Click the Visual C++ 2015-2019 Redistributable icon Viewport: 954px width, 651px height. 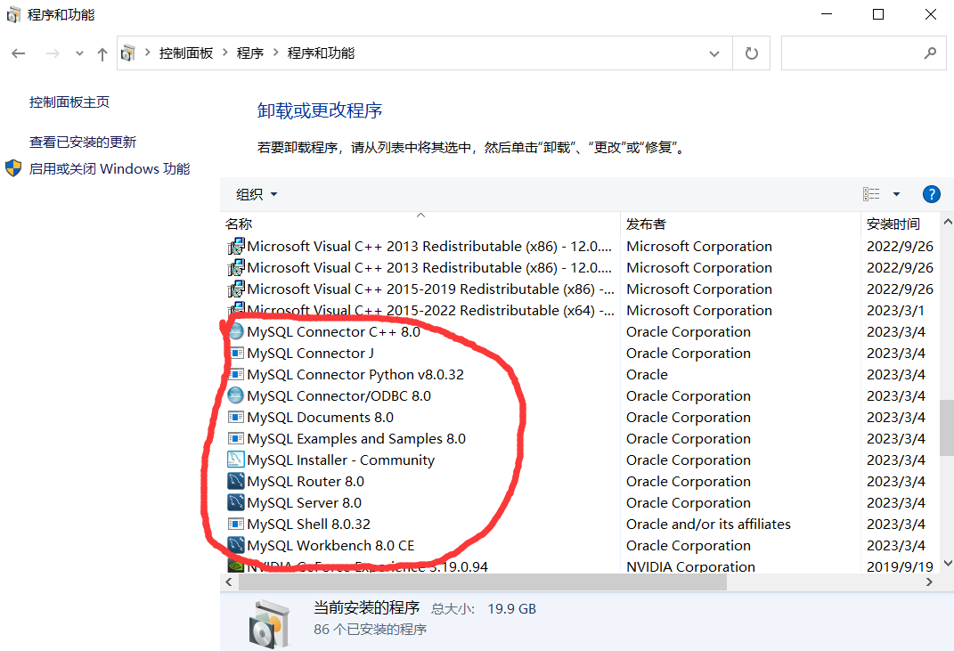(236, 289)
